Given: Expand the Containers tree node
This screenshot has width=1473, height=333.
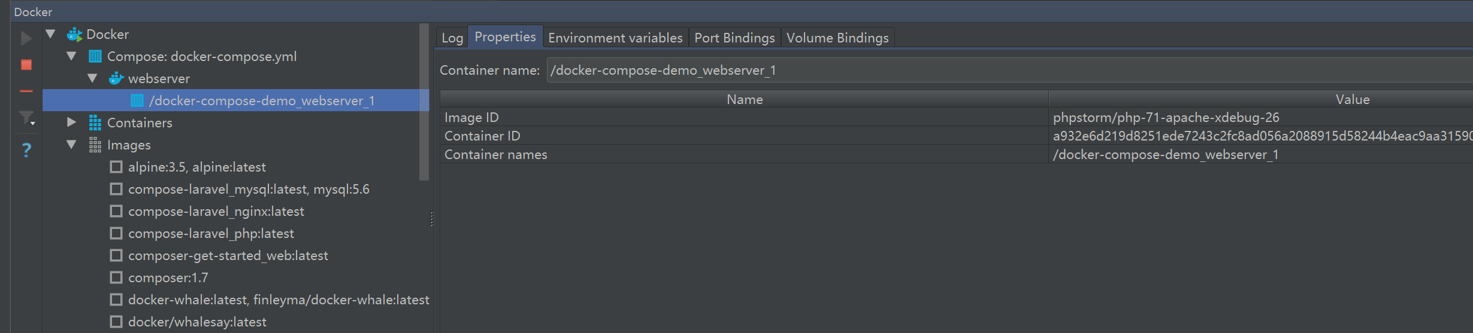Looking at the screenshot, I should point(71,123).
